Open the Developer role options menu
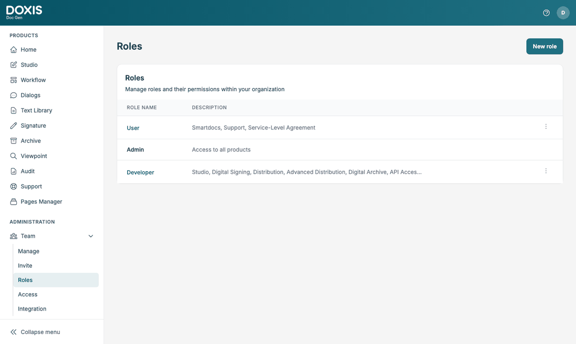 pos(546,171)
